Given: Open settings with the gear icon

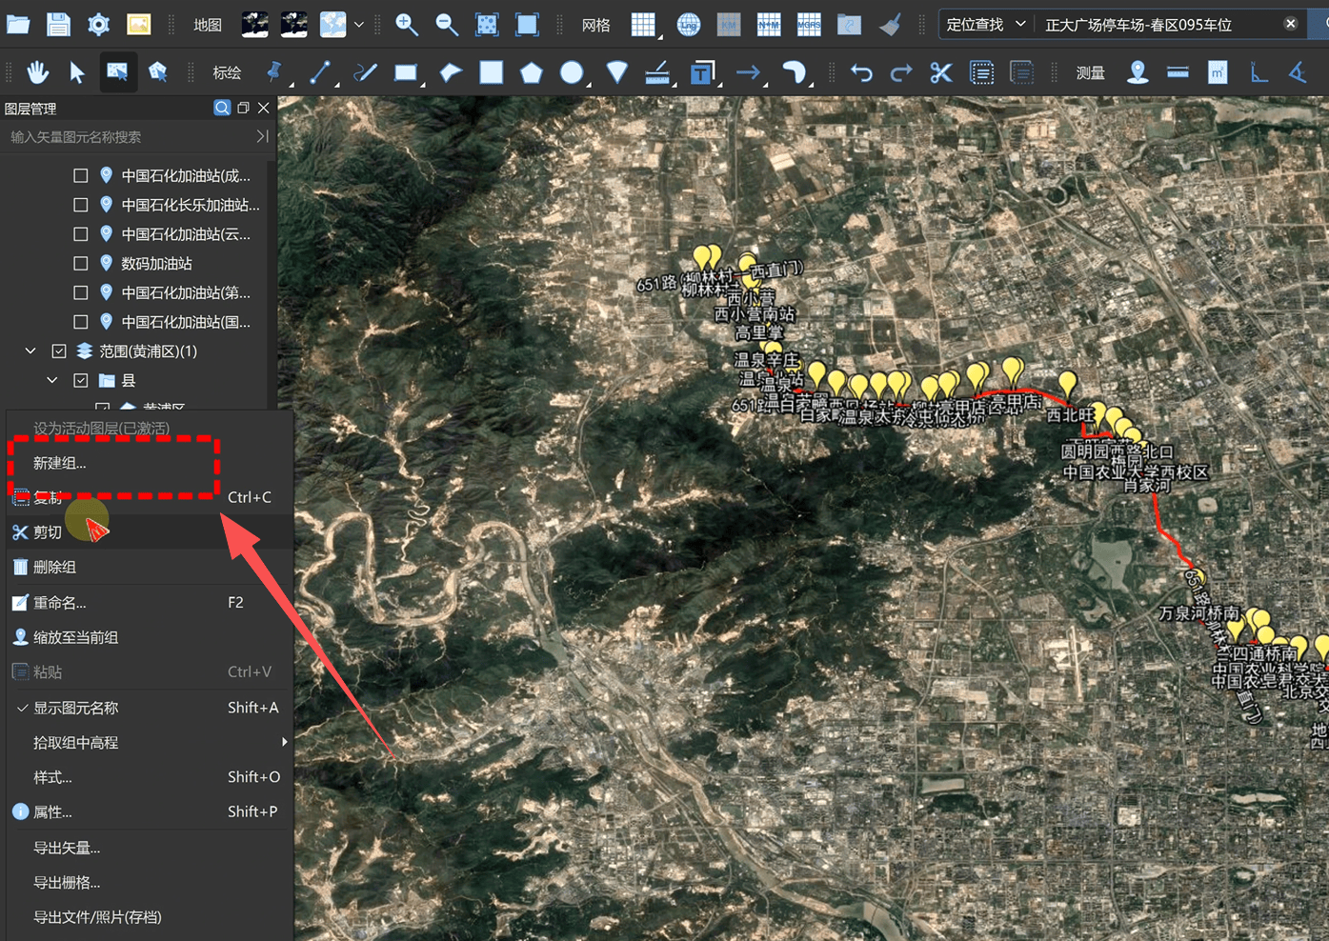Looking at the screenshot, I should pos(99,24).
